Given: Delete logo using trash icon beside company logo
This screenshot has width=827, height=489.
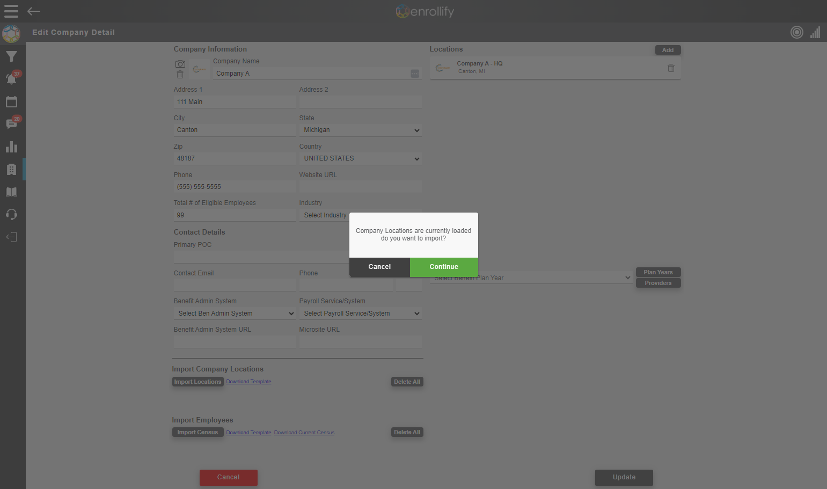Looking at the screenshot, I should pyautogui.click(x=180, y=75).
